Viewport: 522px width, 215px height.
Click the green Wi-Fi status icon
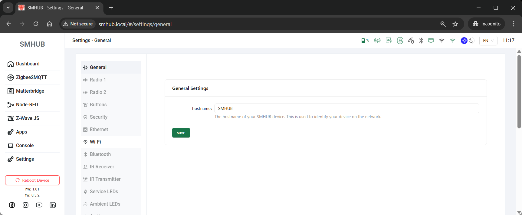453,41
